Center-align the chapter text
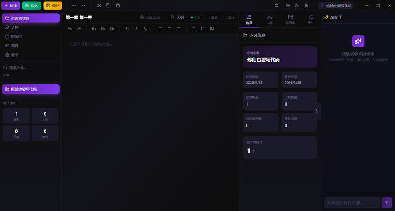Image resolution: width=395 pixels, height=211 pixels. point(169,29)
